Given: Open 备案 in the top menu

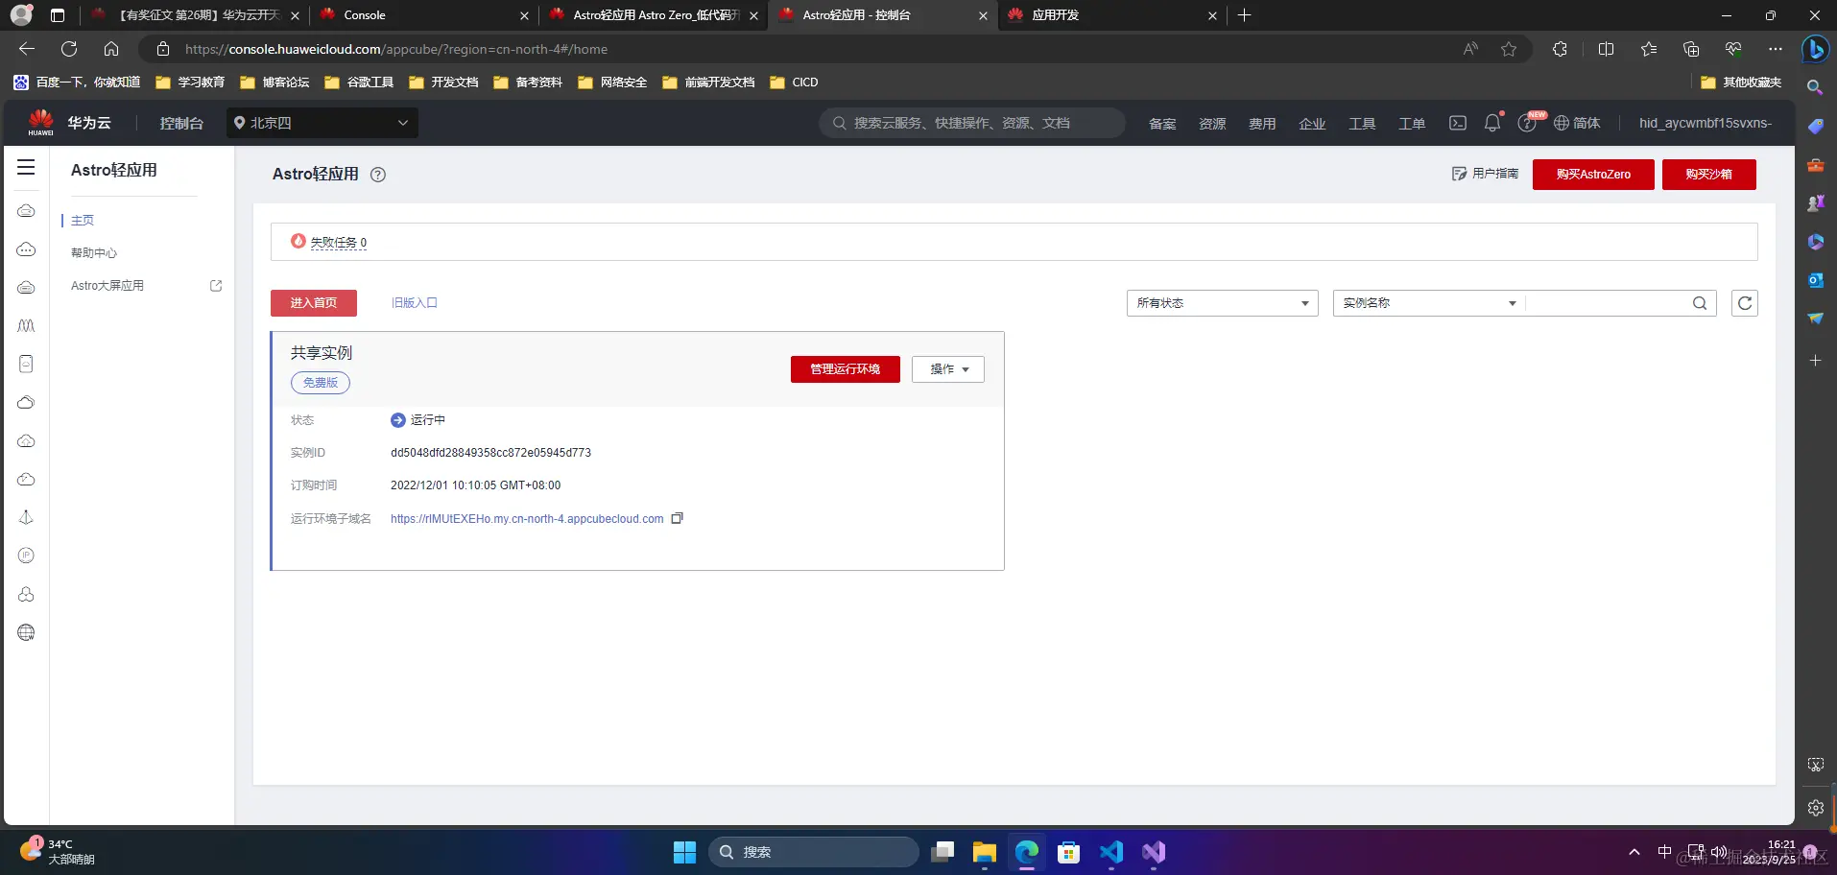Looking at the screenshot, I should click(x=1162, y=124).
